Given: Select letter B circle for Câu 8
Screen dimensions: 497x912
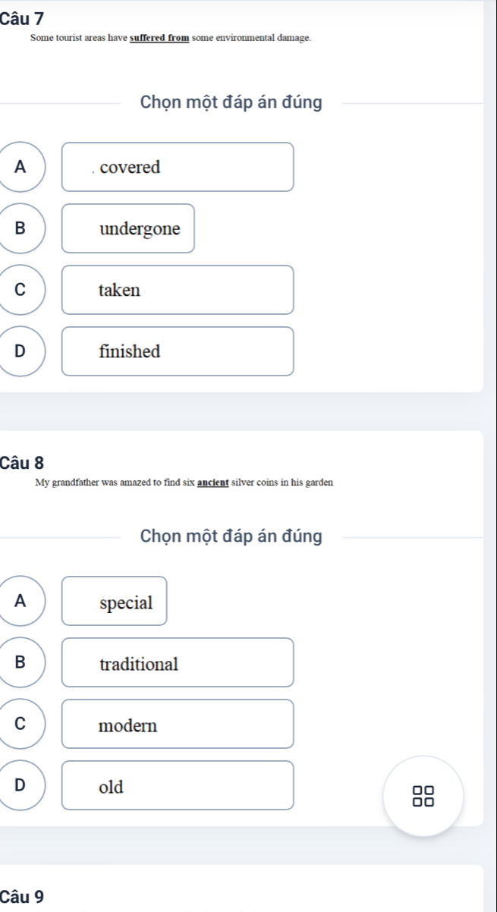Looking at the screenshot, I should (x=20, y=662).
